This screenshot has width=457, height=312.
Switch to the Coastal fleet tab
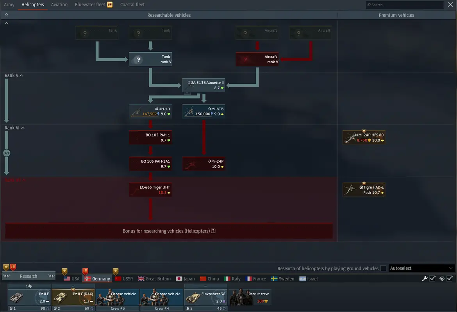(x=132, y=5)
